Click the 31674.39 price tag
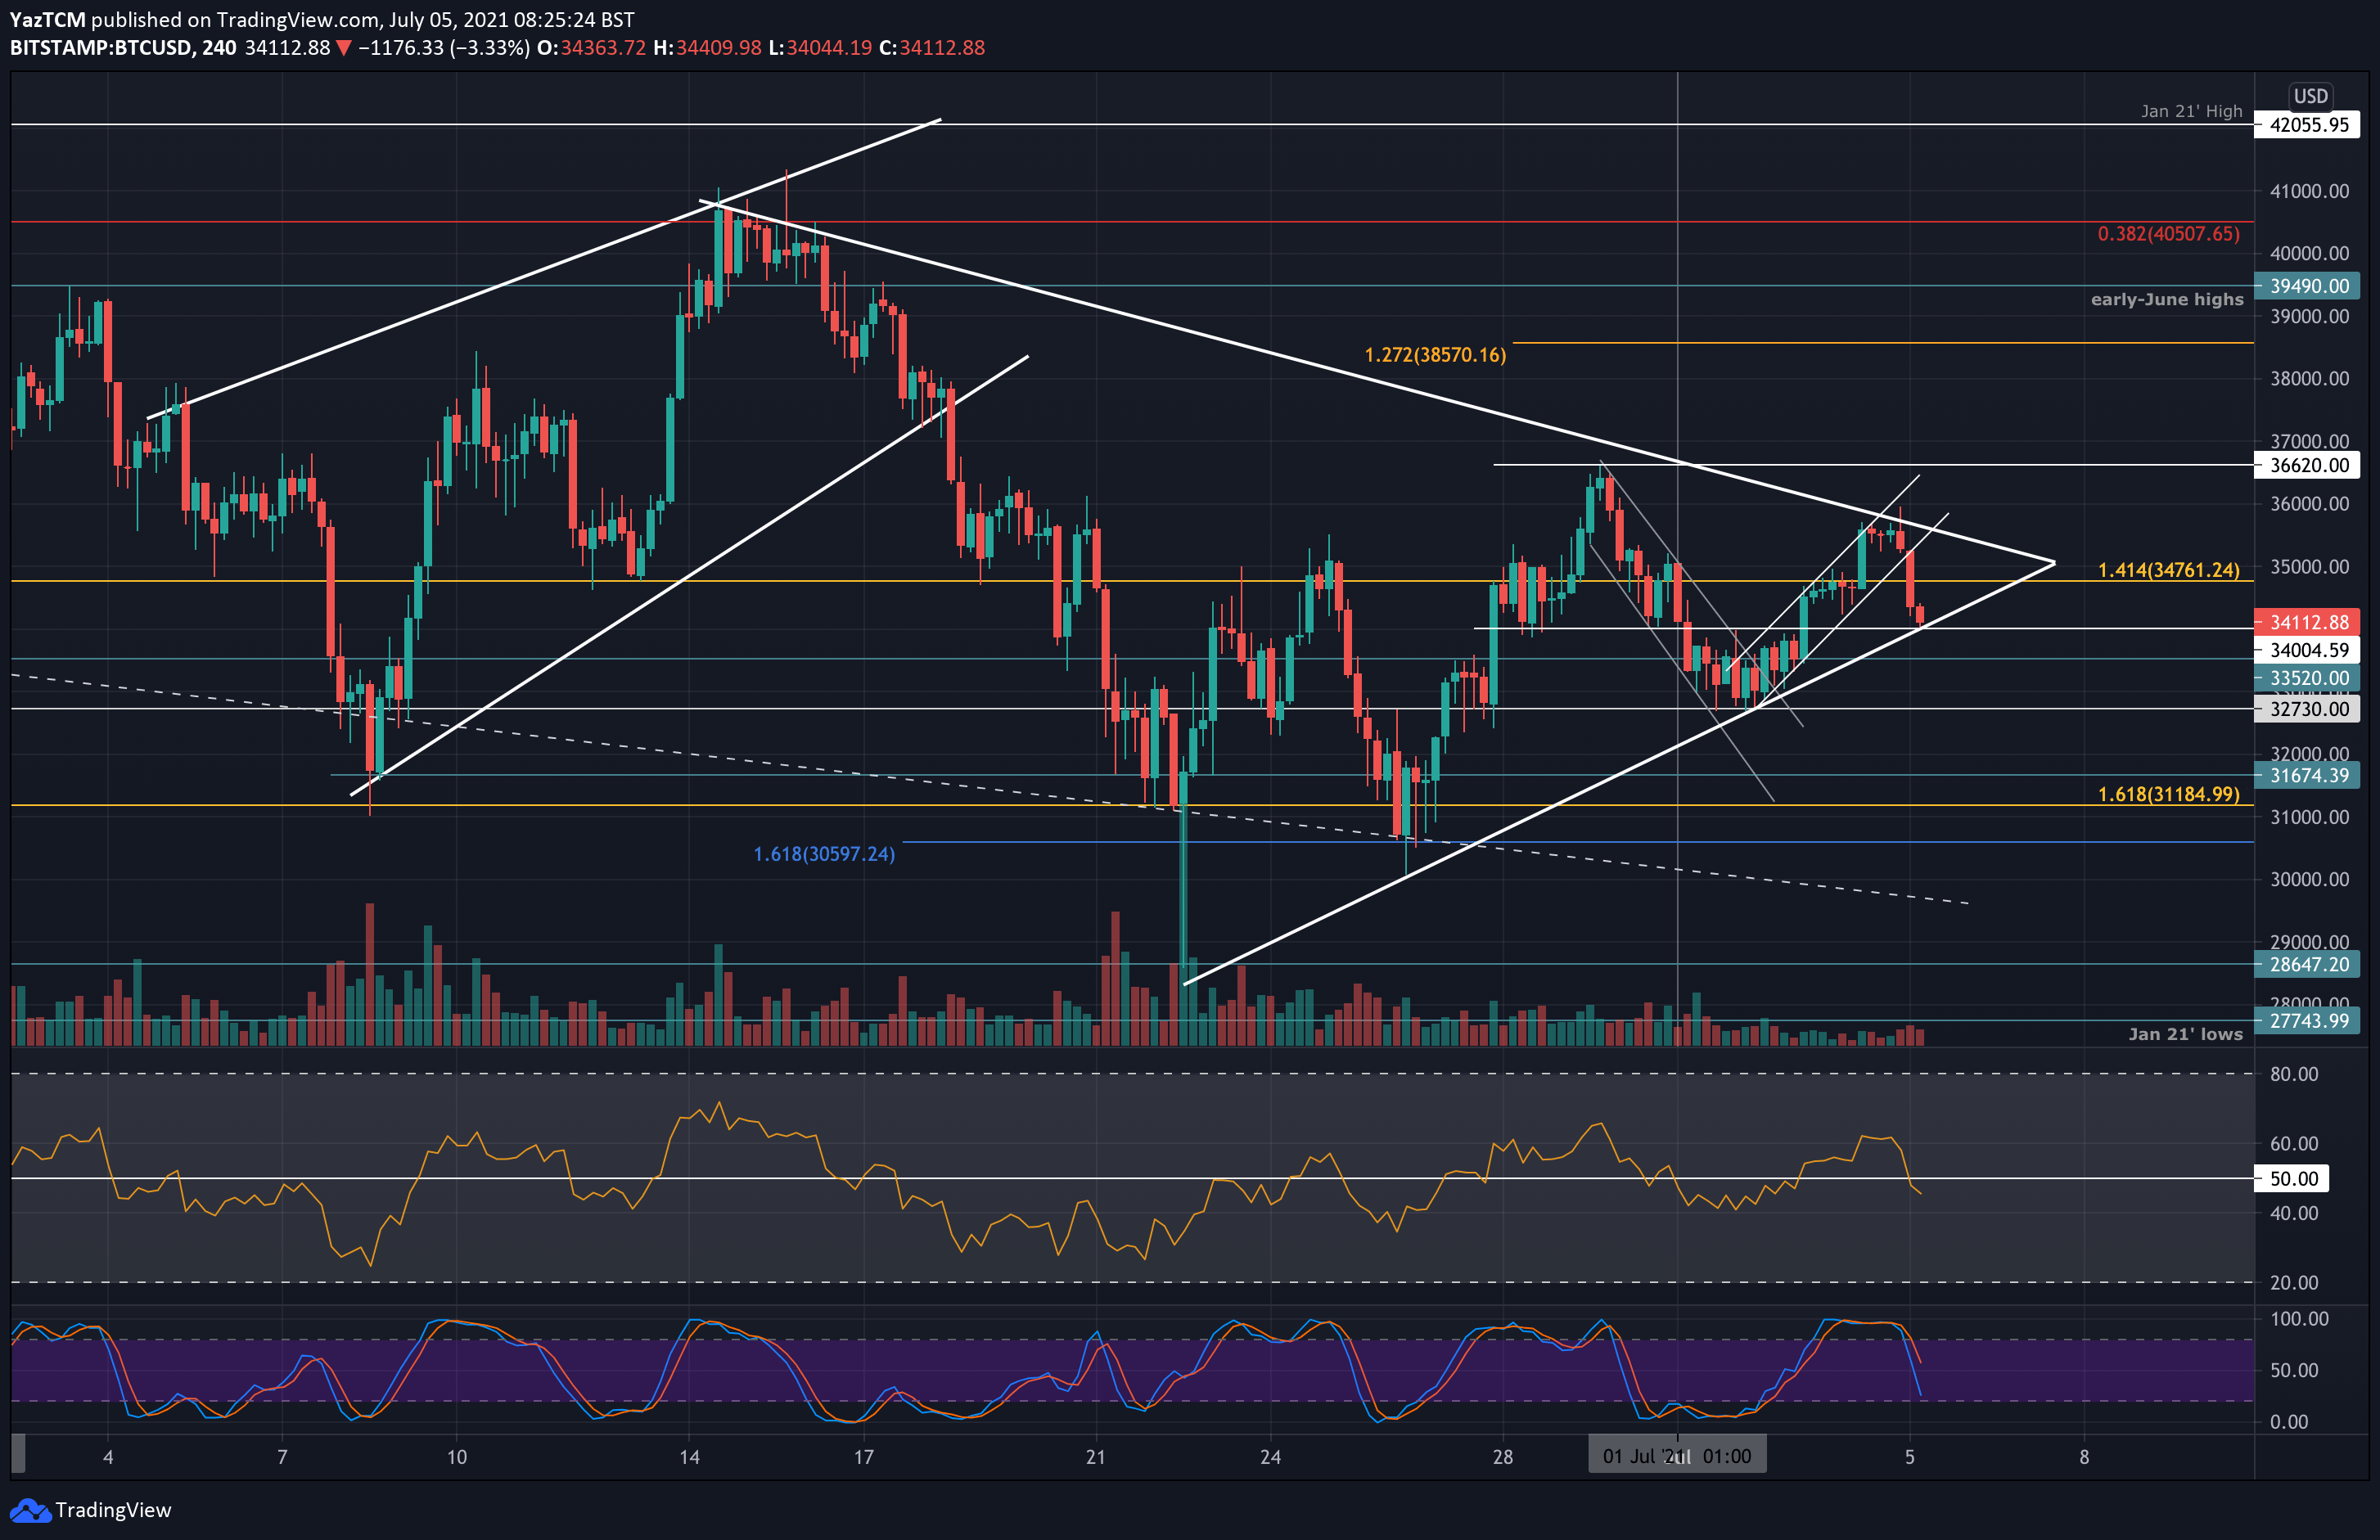 click(2308, 775)
